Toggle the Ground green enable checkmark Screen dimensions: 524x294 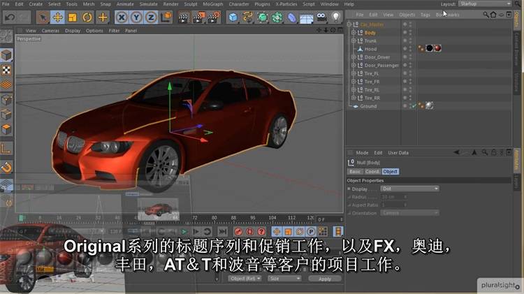(x=414, y=106)
